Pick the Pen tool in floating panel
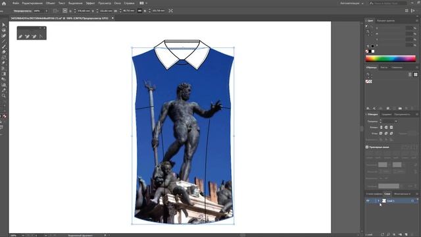The height and width of the screenshot is (237, 421). pyautogui.click(x=20, y=36)
